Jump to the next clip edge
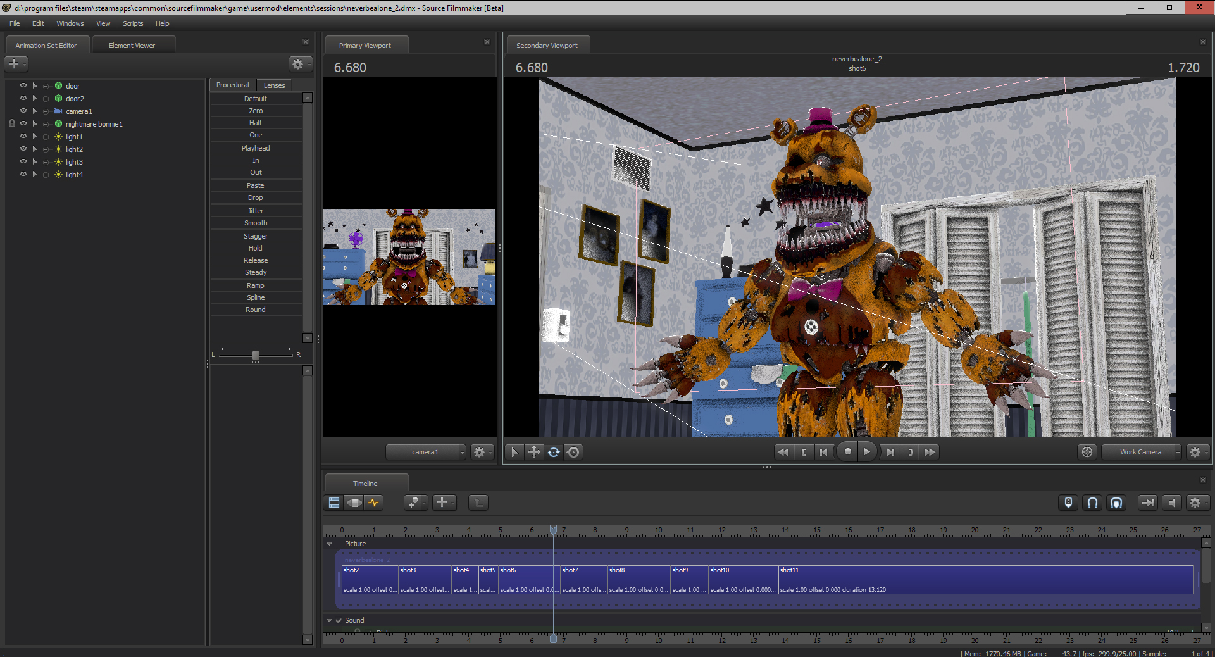Image resolution: width=1215 pixels, height=657 pixels. 910,452
